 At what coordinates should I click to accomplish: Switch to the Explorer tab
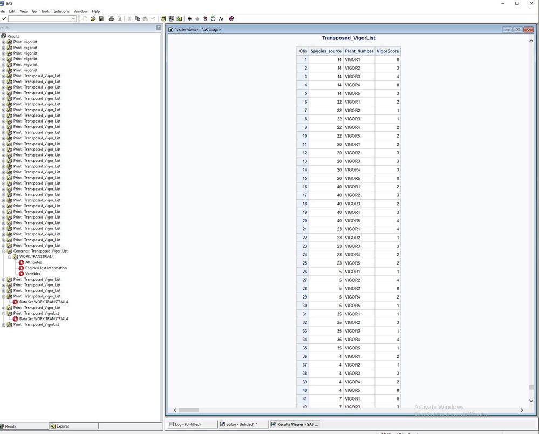coord(73,426)
